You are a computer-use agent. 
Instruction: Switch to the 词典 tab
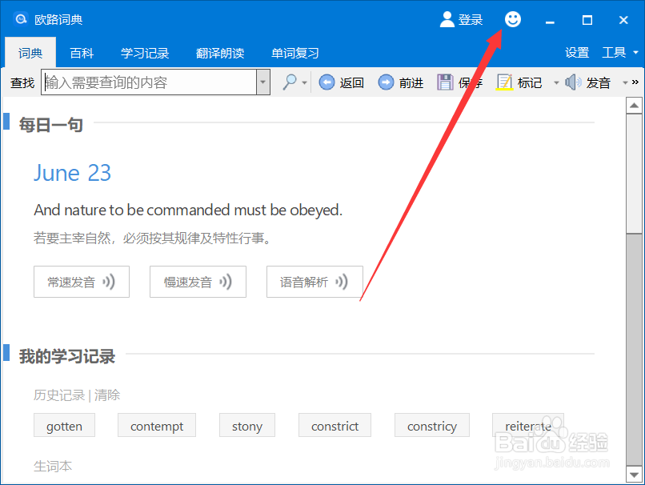click(x=30, y=53)
